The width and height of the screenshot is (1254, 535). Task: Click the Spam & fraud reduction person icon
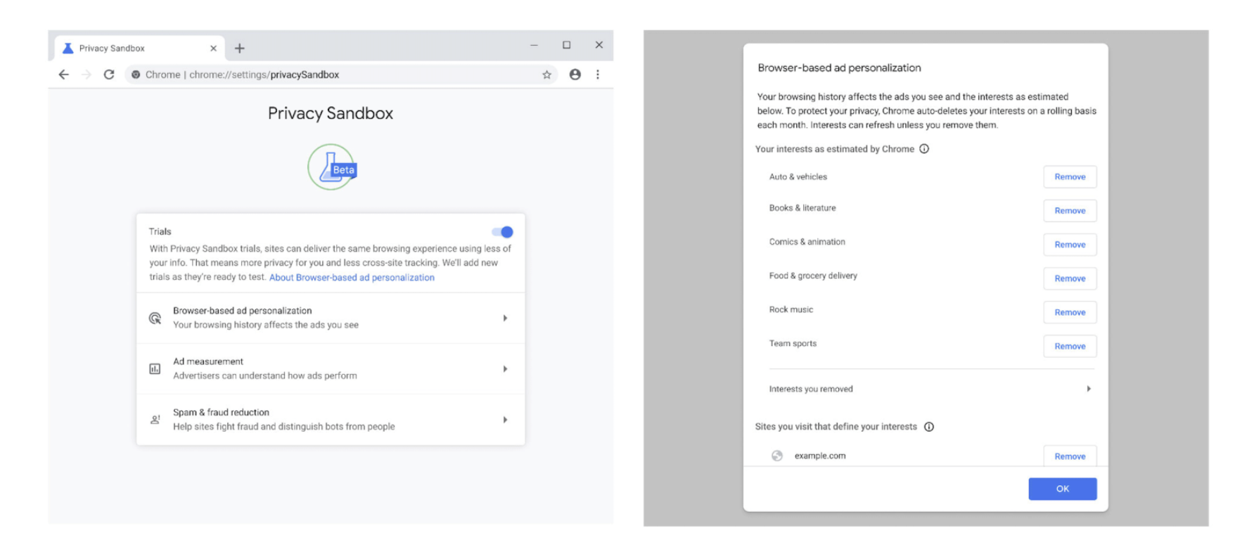(x=155, y=420)
